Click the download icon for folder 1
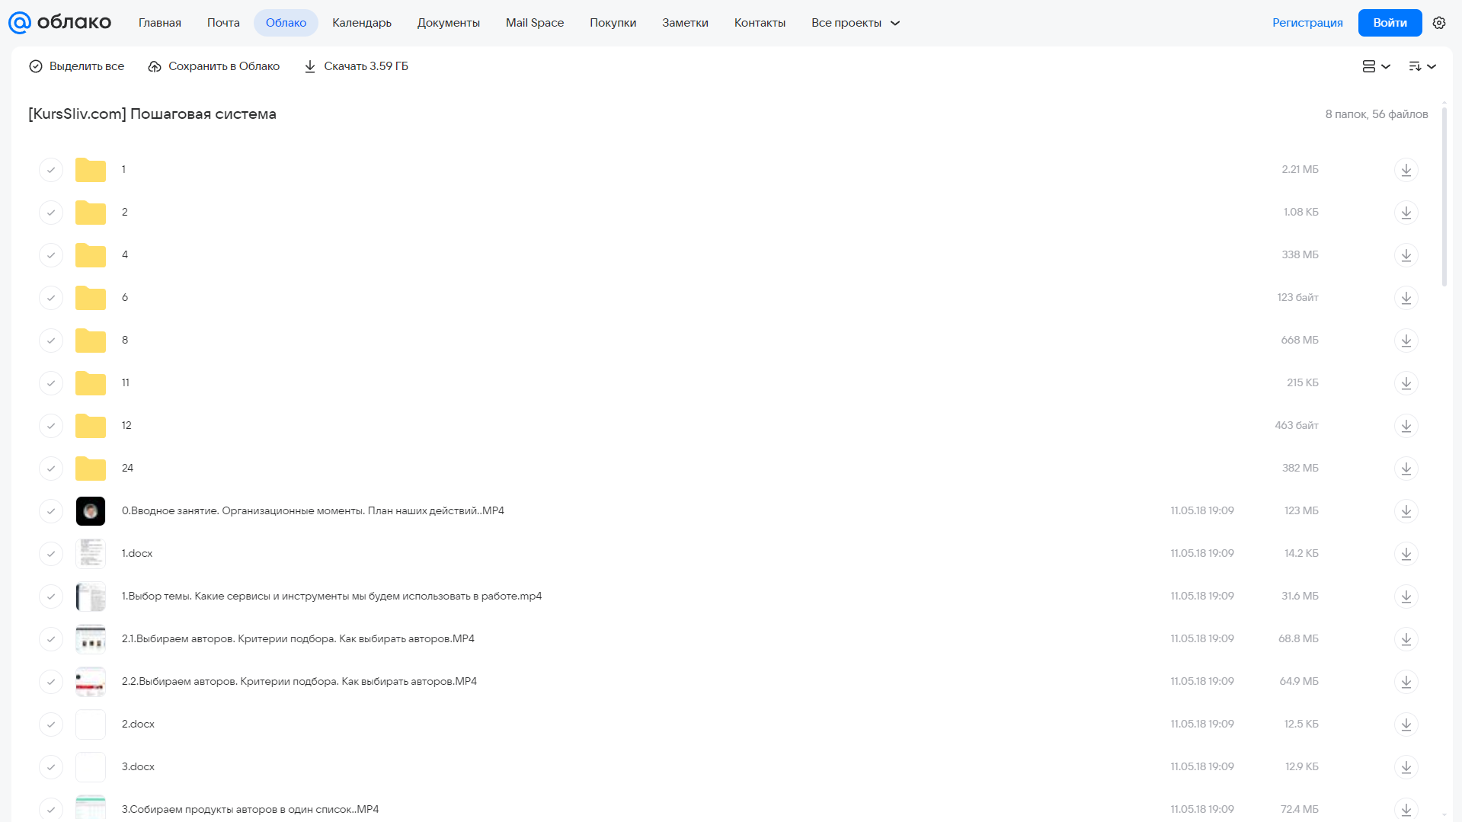 coord(1406,169)
